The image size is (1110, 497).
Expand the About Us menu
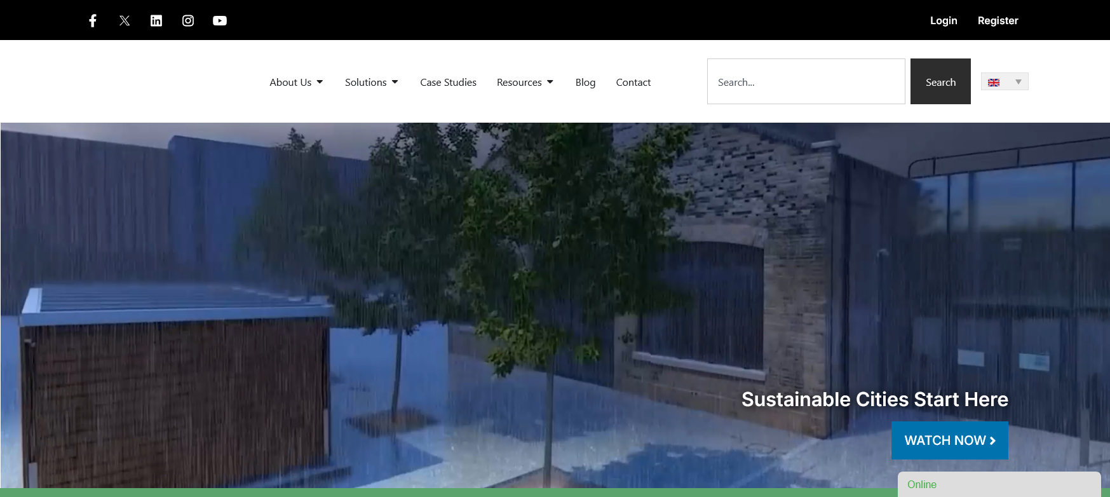point(297,82)
